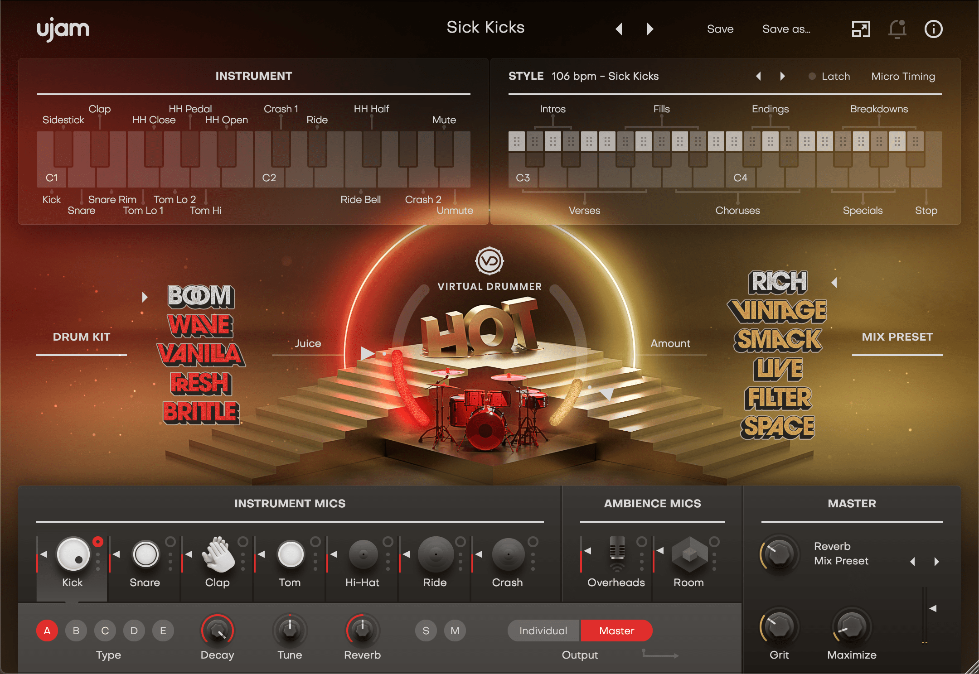Expand the Drum Kit list arrow
This screenshot has height=674, width=979.
point(145,297)
